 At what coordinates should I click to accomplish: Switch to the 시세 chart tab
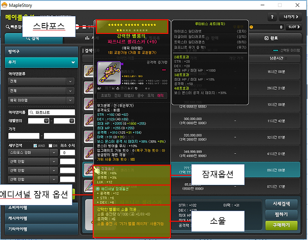coord(92,38)
